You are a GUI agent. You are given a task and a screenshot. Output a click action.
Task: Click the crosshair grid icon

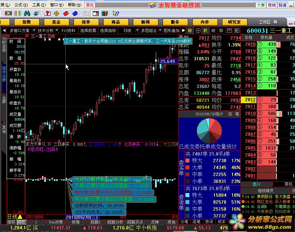(x=198, y=30)
